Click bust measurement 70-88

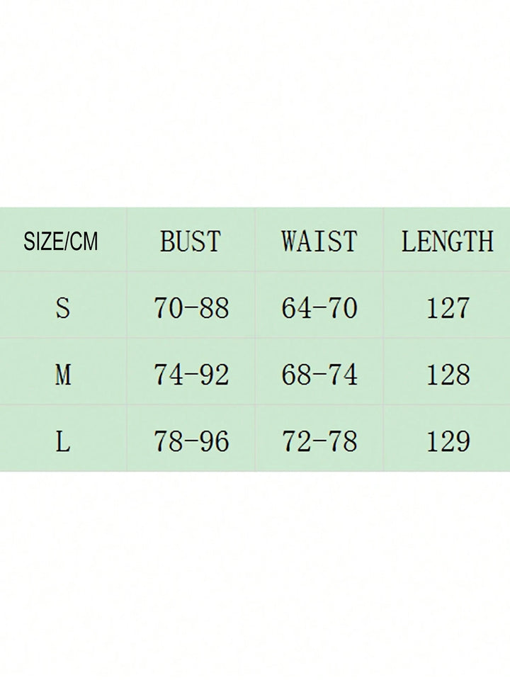point(191,308)
